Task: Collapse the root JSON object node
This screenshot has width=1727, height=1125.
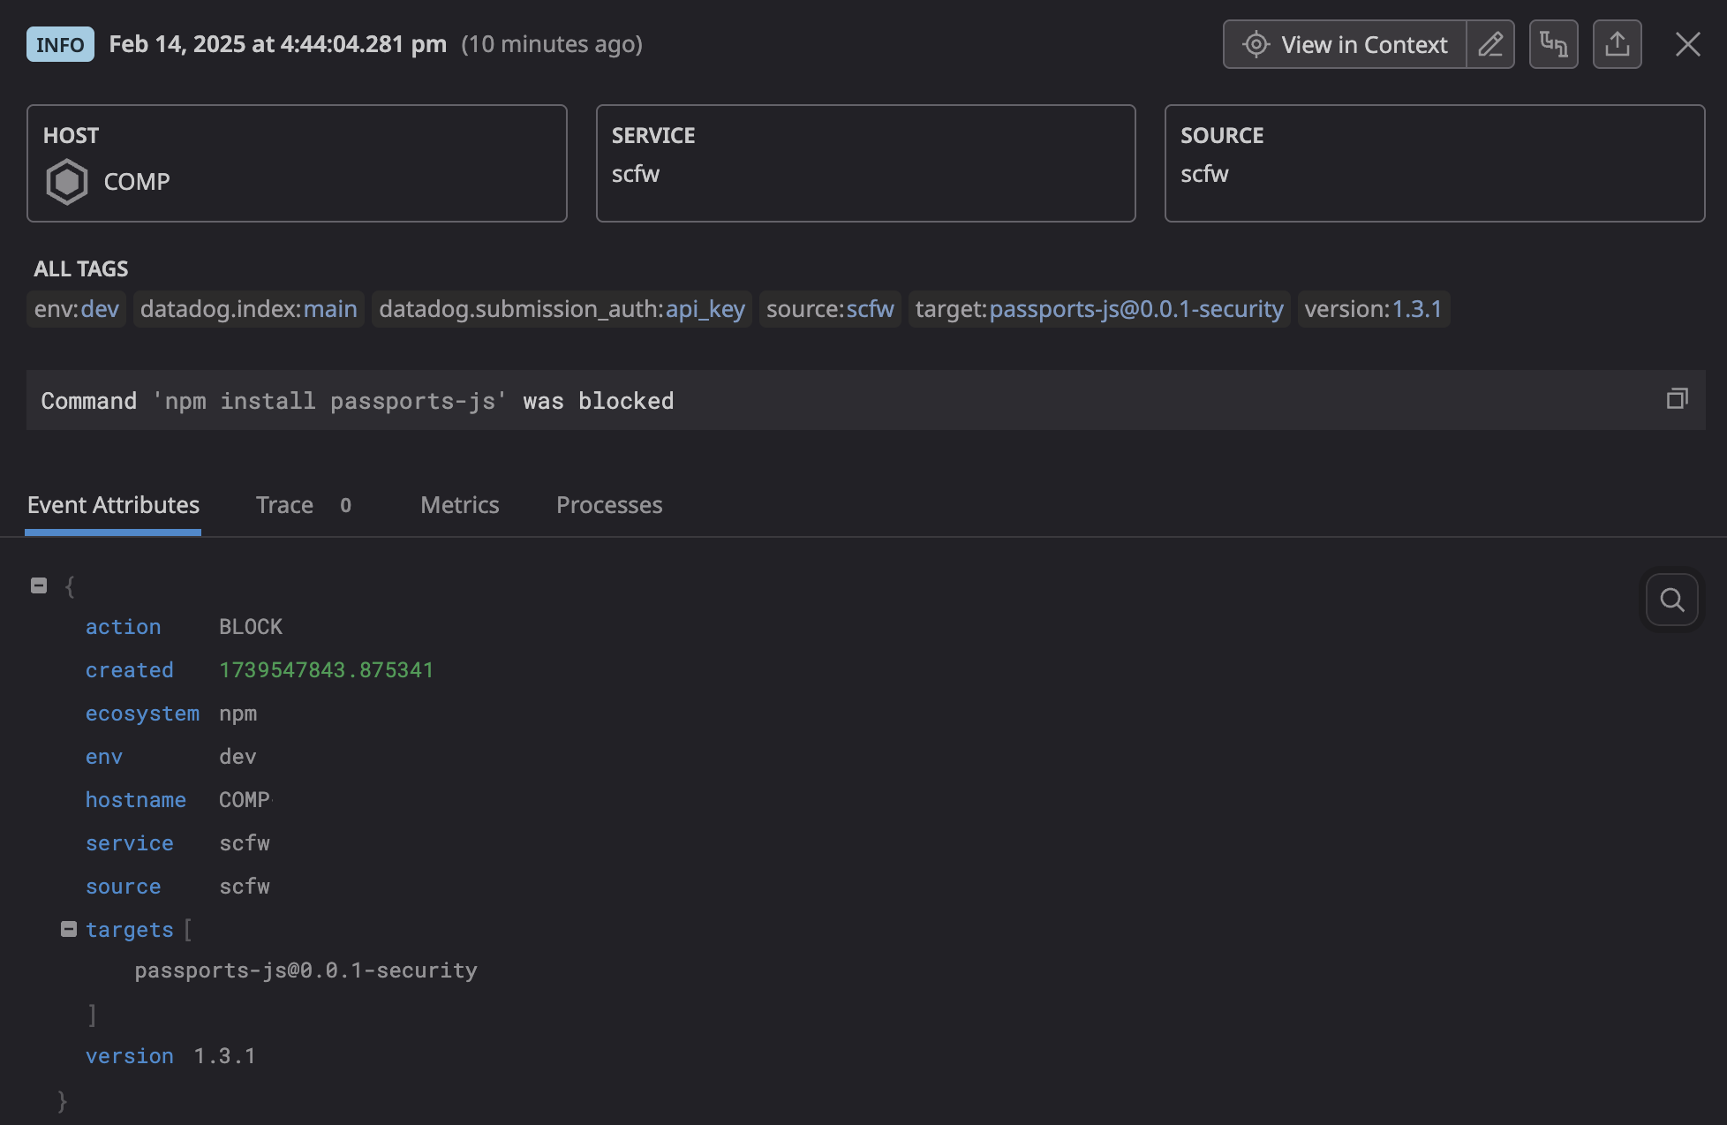Action: click(38, 585)
